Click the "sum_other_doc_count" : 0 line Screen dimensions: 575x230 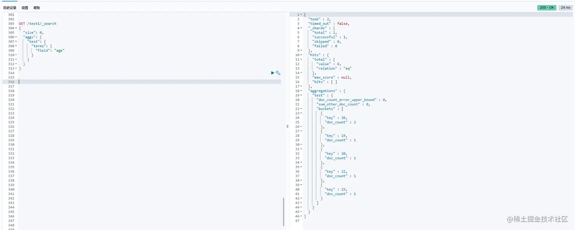point(343,104)
